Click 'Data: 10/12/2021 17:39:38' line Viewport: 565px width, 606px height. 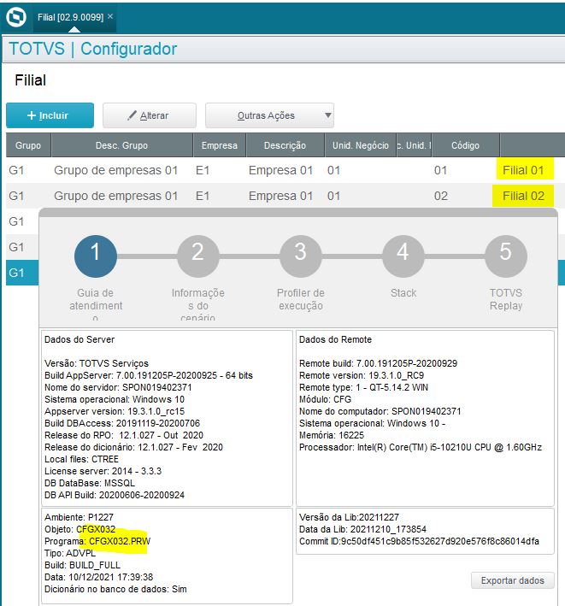pos(98,577)
